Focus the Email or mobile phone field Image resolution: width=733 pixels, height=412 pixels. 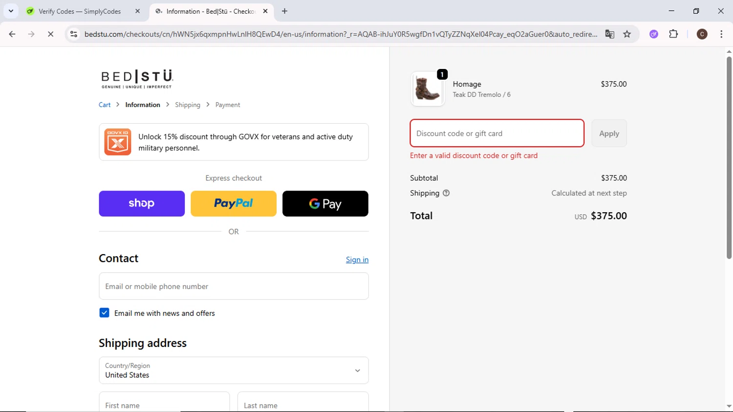point(234,286)
